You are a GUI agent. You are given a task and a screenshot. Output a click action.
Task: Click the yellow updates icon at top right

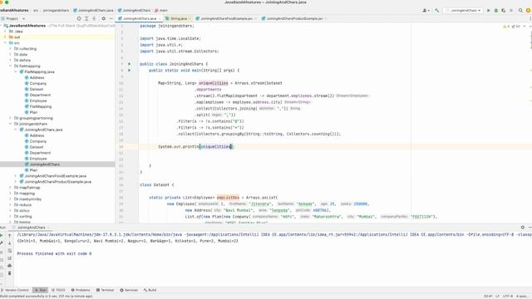pyautogui.click(x=528, y=11)
